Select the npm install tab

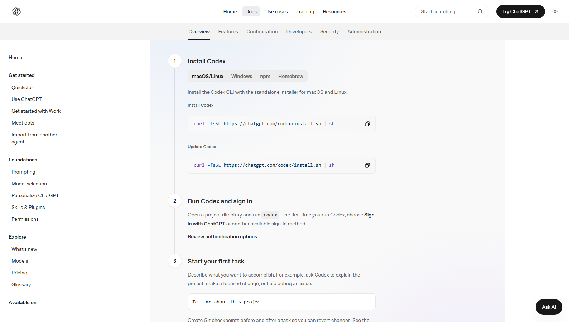tap(265, 76)
